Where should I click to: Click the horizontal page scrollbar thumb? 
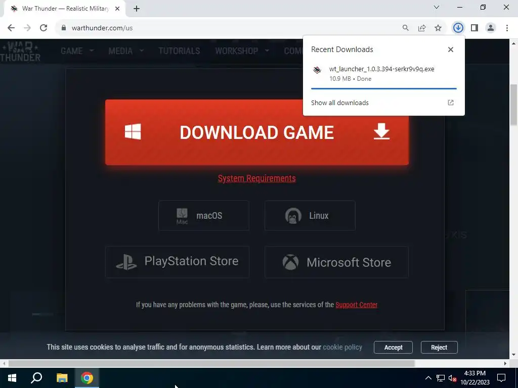[x=211, y=363]
